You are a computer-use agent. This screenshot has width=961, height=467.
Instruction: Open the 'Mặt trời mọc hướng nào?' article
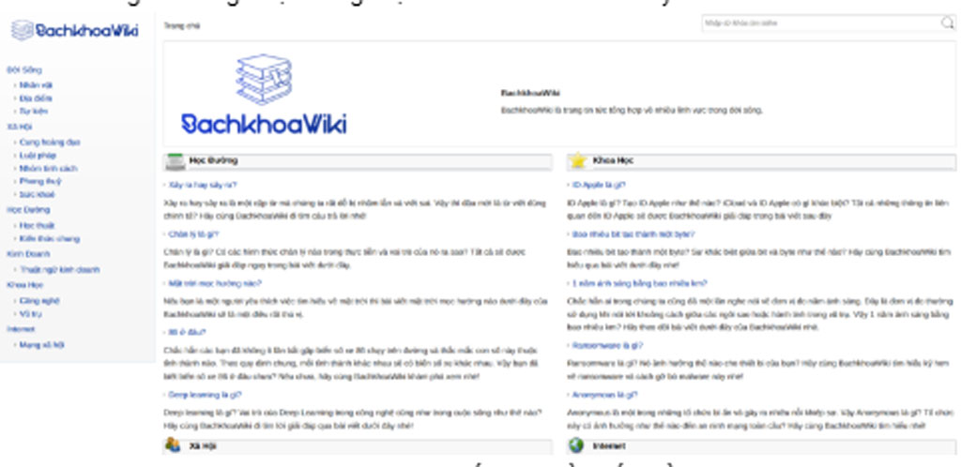(215, 283)
